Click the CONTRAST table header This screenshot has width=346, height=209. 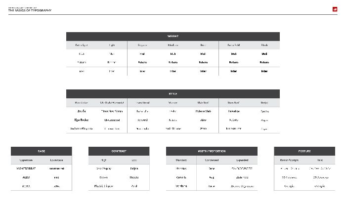click(x=119, y=151)
